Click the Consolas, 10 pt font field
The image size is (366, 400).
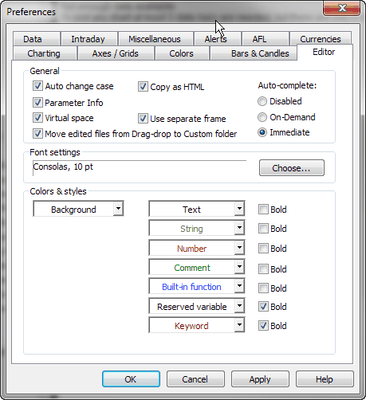[140, 167]
